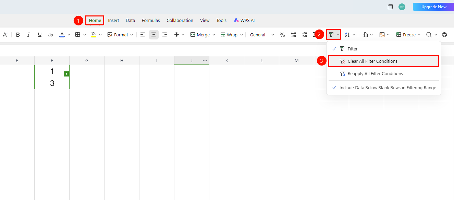The width and height of the screenshot is (454, 200).
Task: Click the green filter button in cell F1
Action: tap(66, 74)
